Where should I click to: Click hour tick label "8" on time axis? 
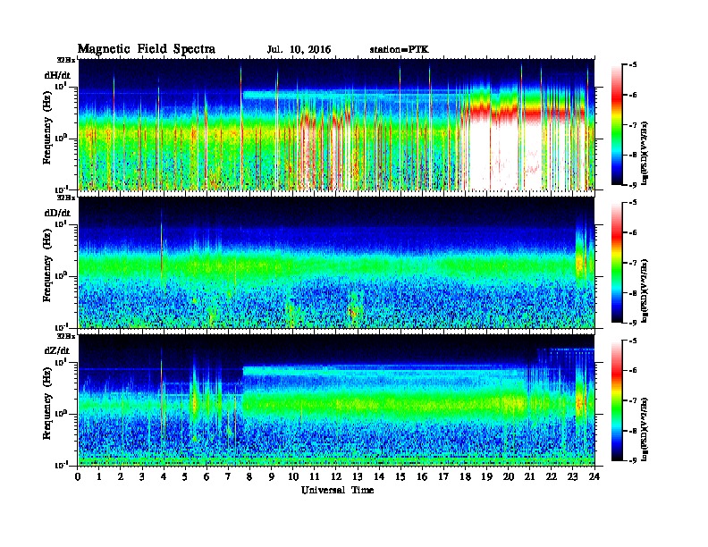click(x=249, y=476)
